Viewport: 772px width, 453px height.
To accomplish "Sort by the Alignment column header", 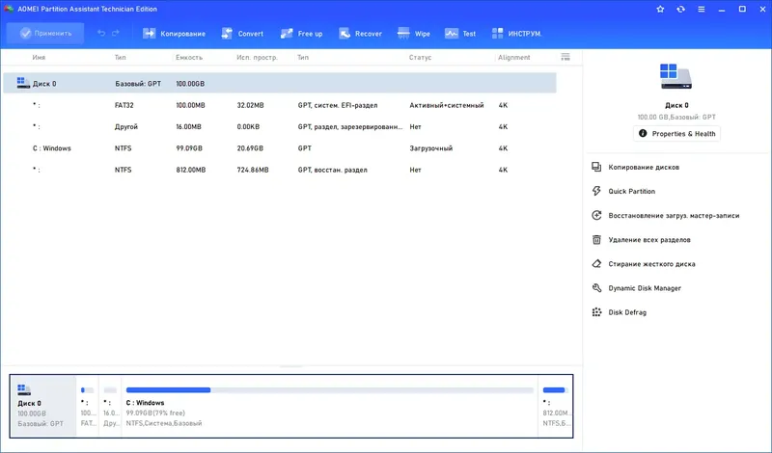I will (513, 58).
